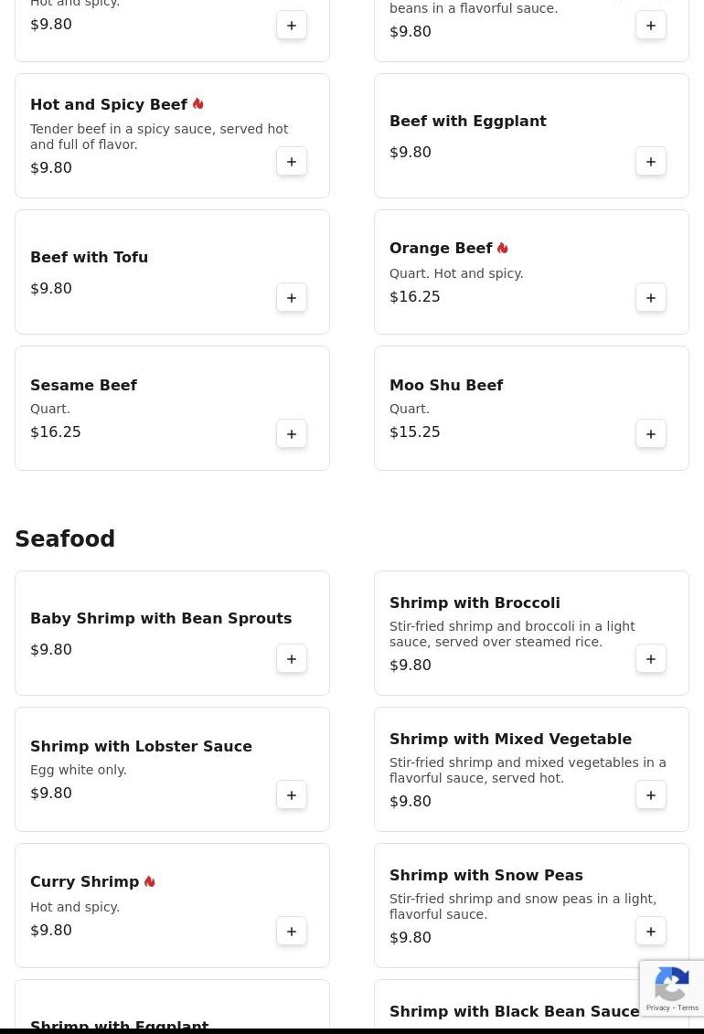Select the Seafood section heading
Image resolution: width=704 pixels, height=1034 pixels.
point(65,539)
